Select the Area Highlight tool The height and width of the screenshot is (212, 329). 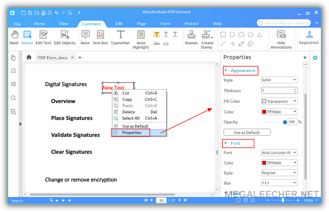click(141, 40)
